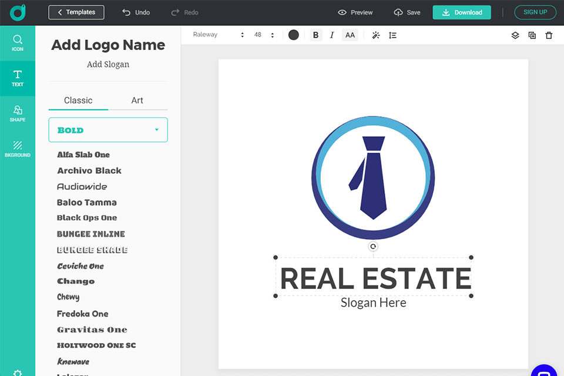Go back to Templates
The image size is (564, 376).
[76, 12]
